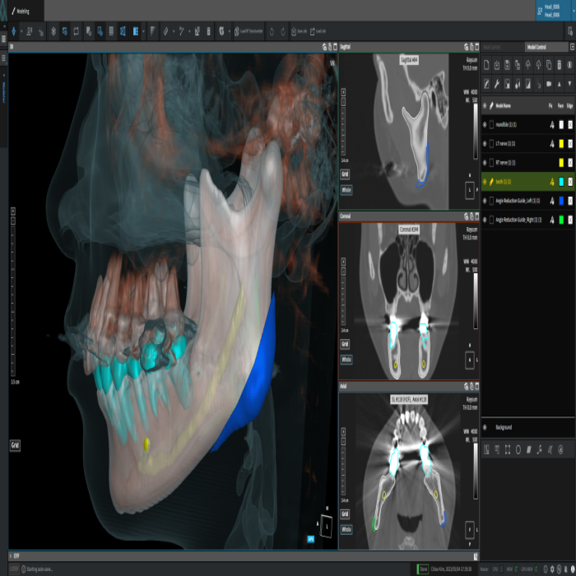Toggle visibility of LT nerve model
The height and width of the screenshot is (576, 576).
point(485,144)
